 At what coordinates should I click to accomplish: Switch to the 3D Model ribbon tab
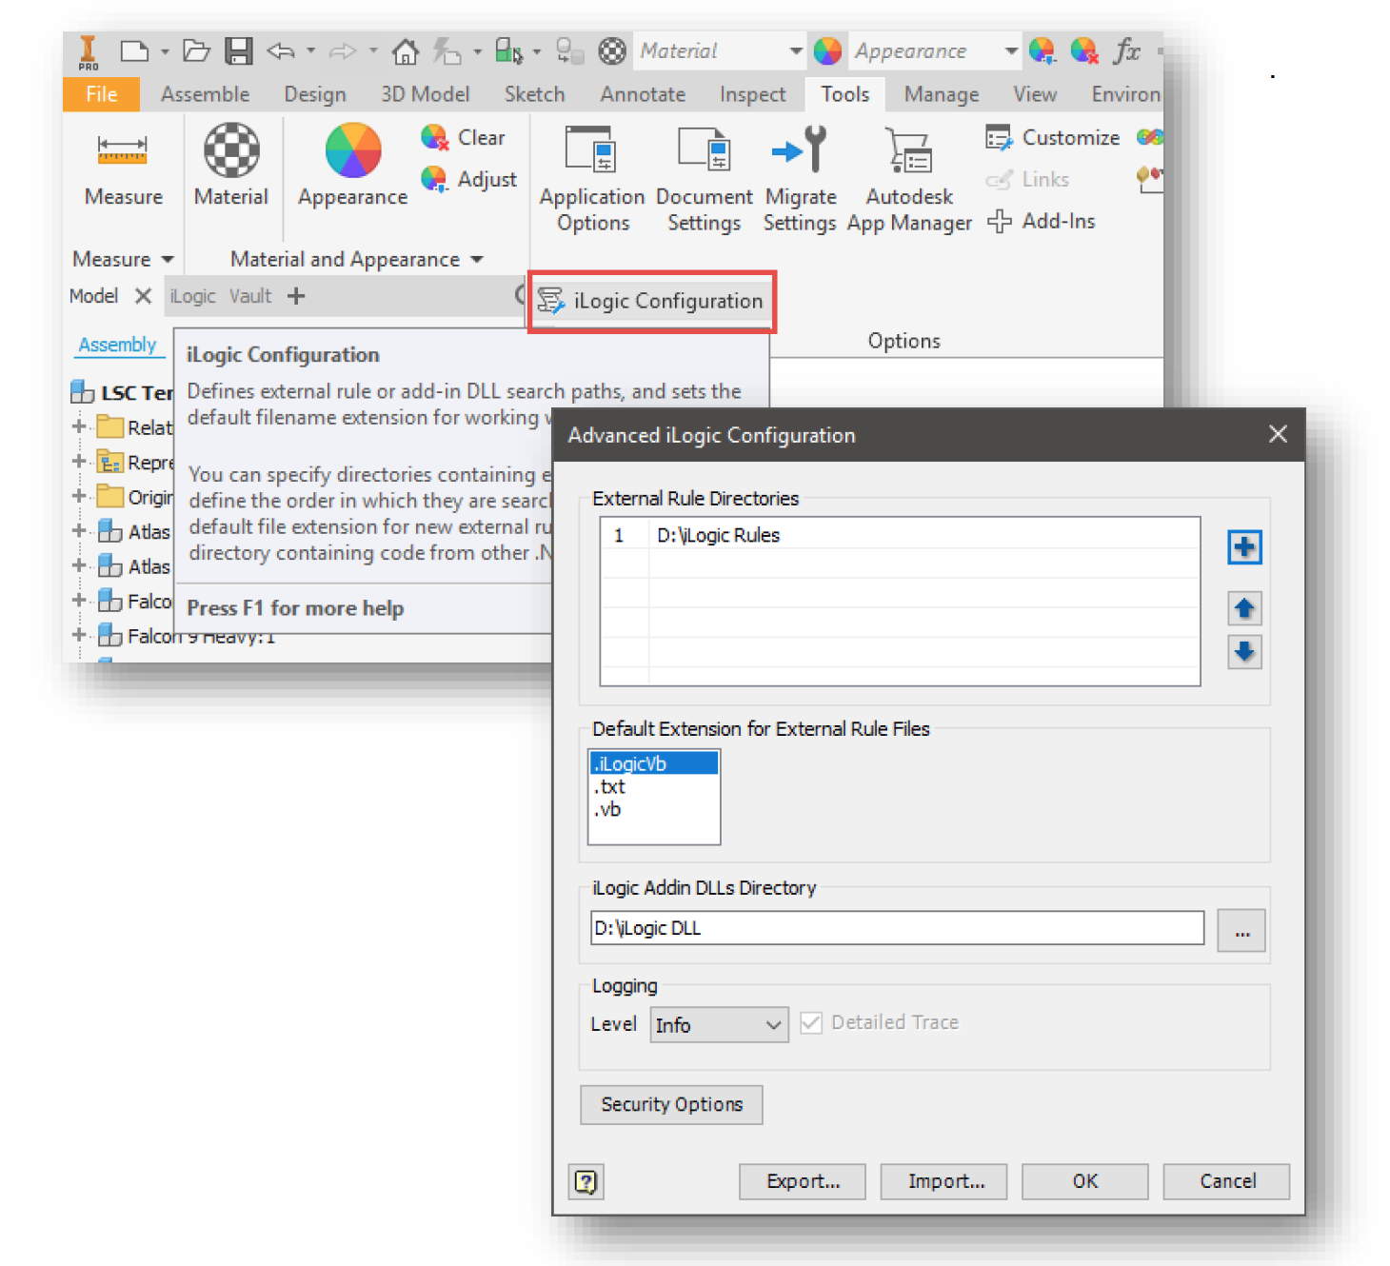coord(425,94)
